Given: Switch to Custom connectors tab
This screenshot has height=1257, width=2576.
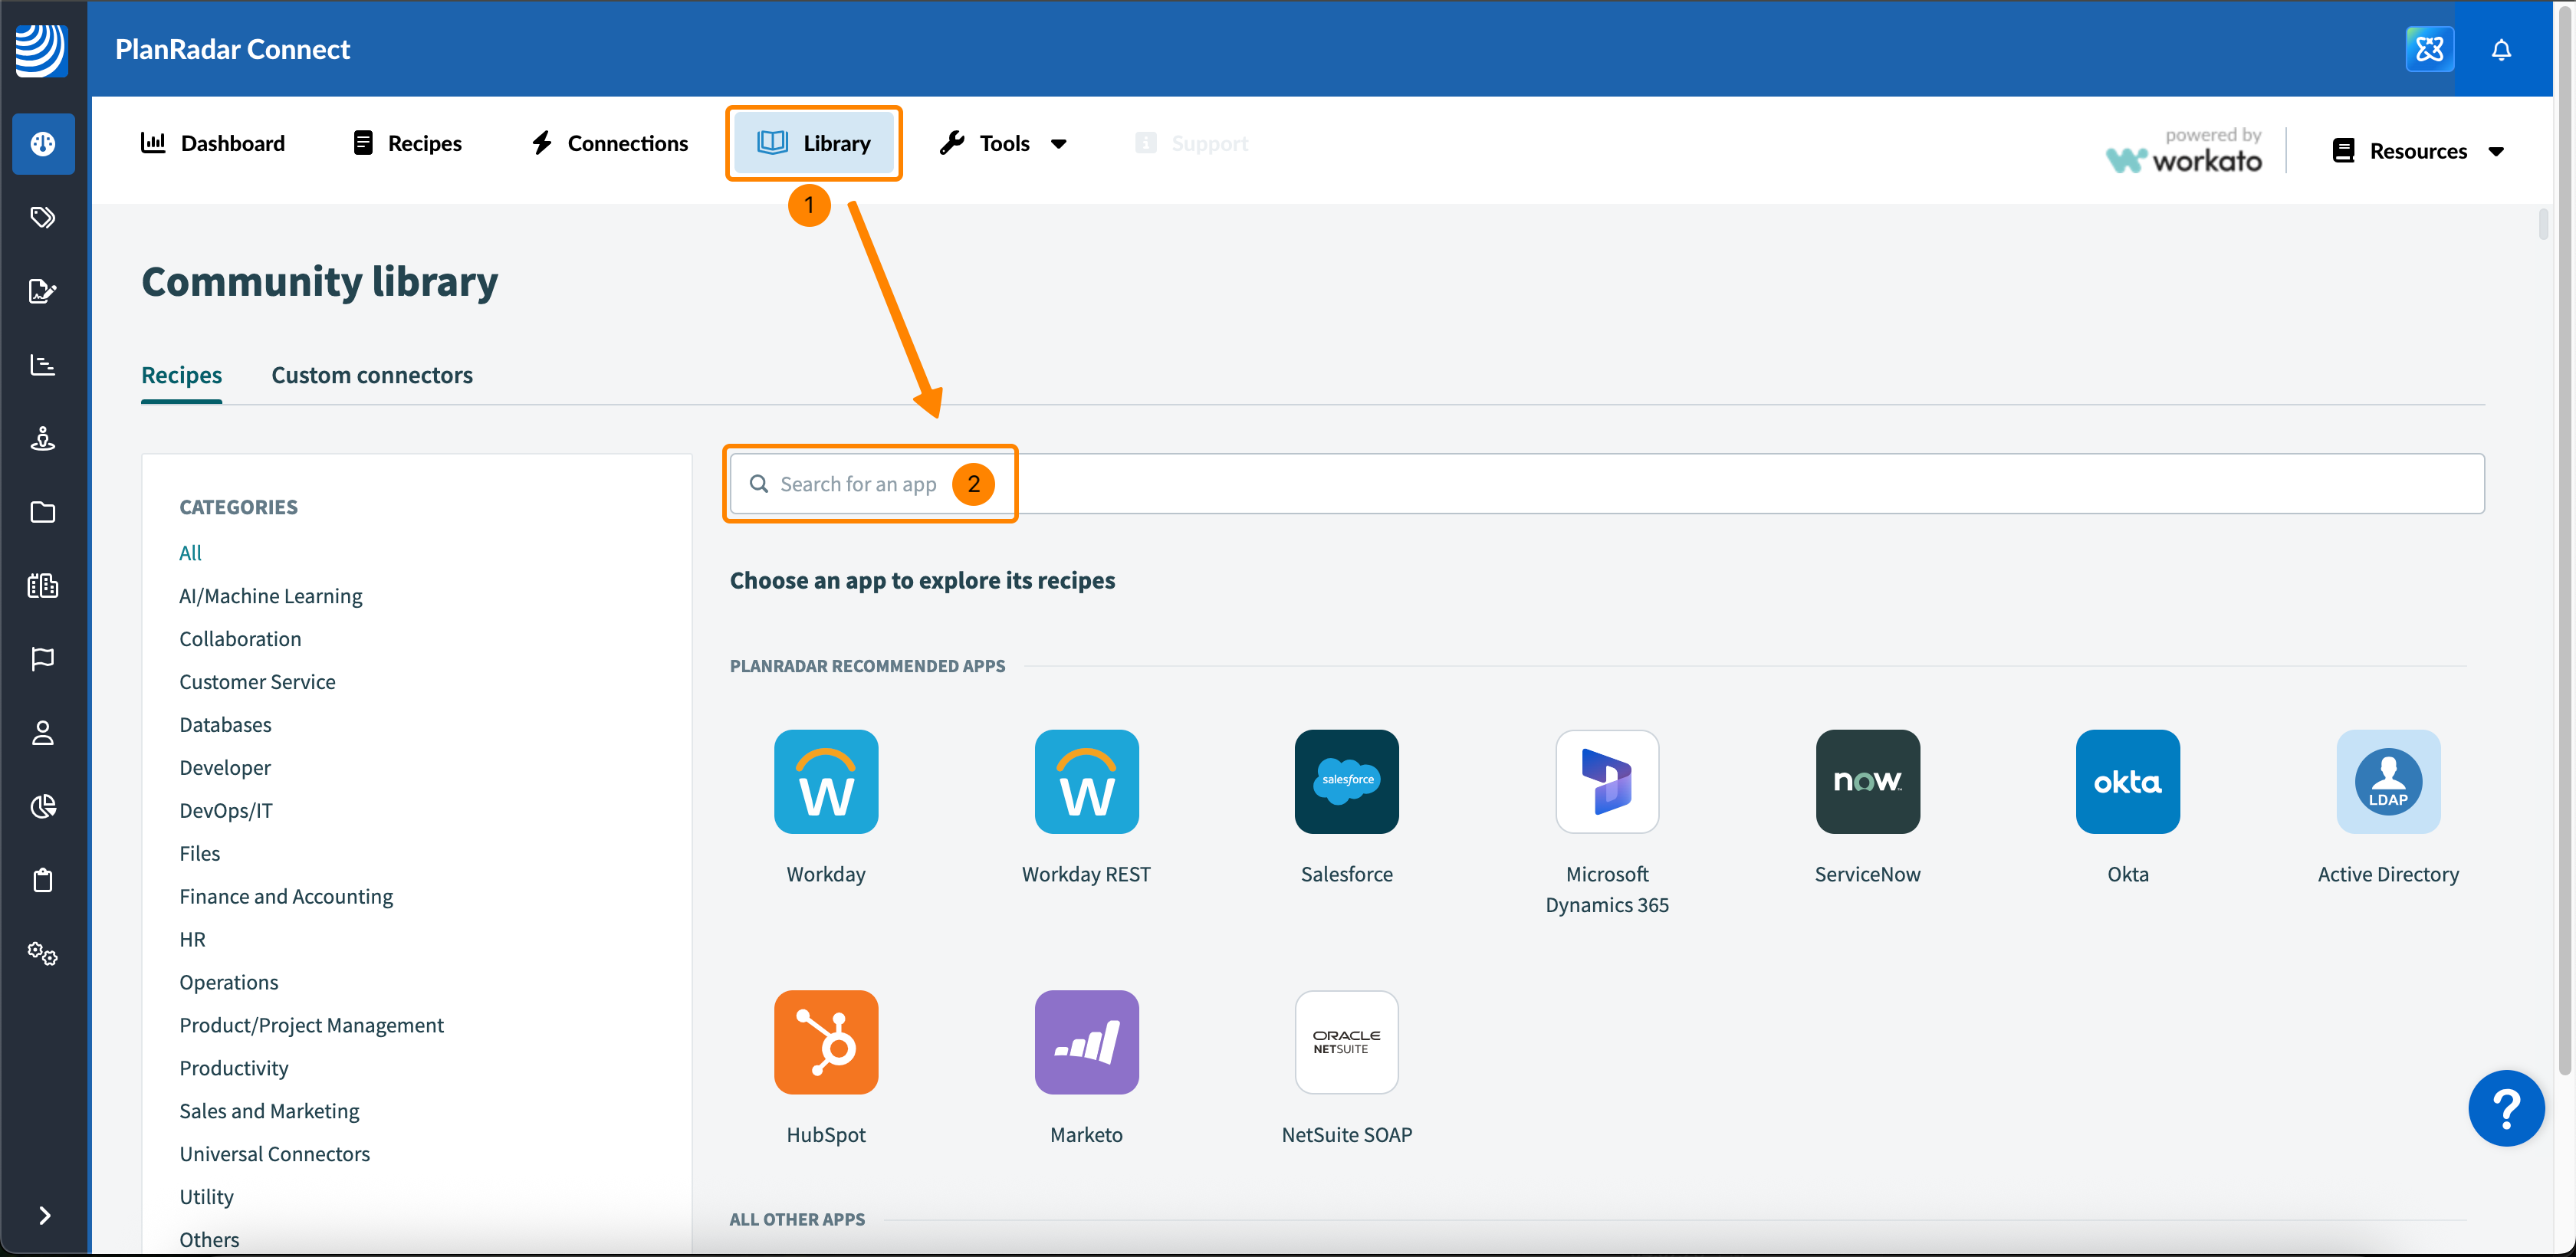Looking at the screenshot, I should click(371, 375).
